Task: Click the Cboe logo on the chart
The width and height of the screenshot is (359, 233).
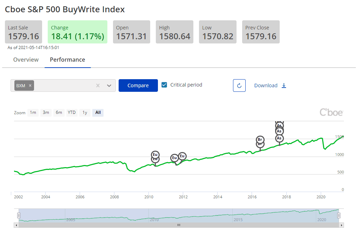Action: (331, 112)
